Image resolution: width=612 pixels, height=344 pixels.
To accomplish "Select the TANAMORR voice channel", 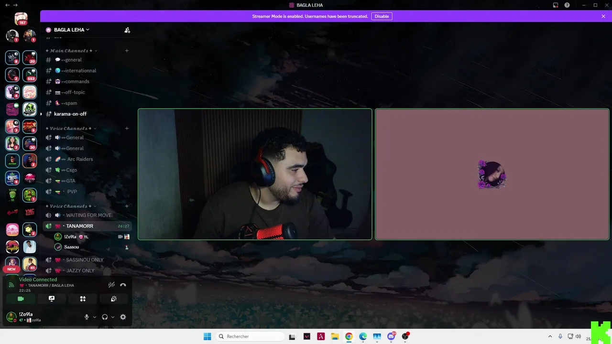I will (87, 226).
